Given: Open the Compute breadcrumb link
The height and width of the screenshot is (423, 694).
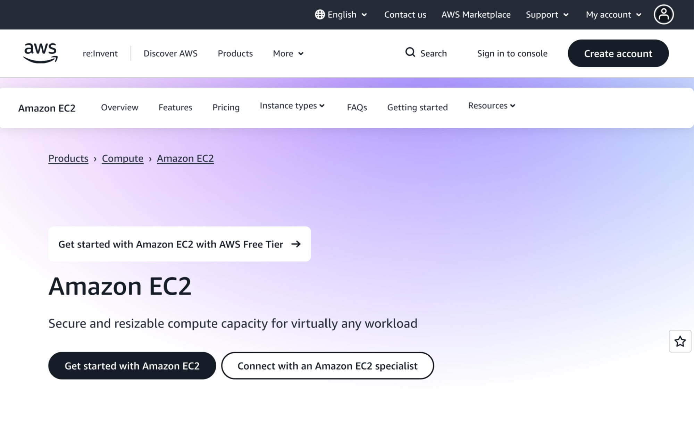Looking at the screenshot, I should 122,158.
